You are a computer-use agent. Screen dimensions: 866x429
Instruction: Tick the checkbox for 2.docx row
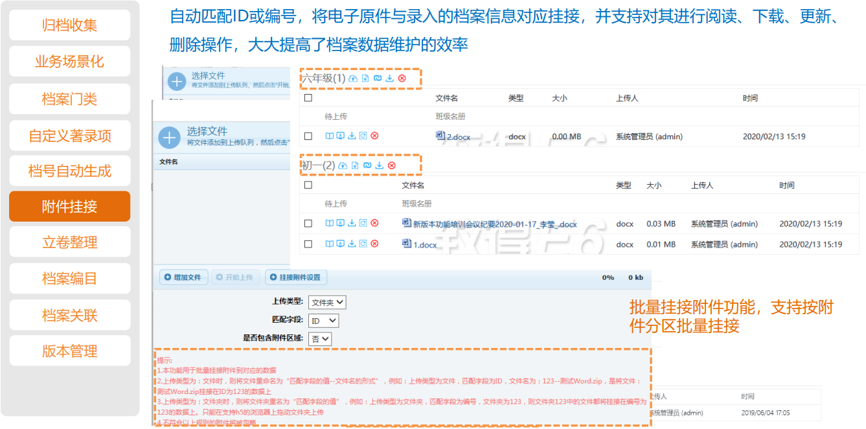pyautogui.click(x=308, y=136)
